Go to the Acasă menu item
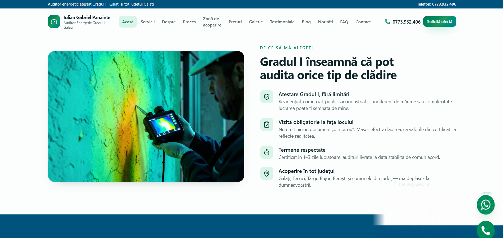Viewport: 503px width, 238px height. [128, 22]
